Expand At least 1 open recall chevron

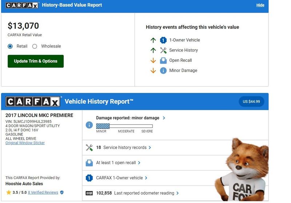point(139,163)
